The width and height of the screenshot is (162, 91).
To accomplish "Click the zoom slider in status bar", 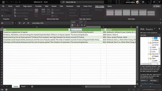I will (149, 90).
